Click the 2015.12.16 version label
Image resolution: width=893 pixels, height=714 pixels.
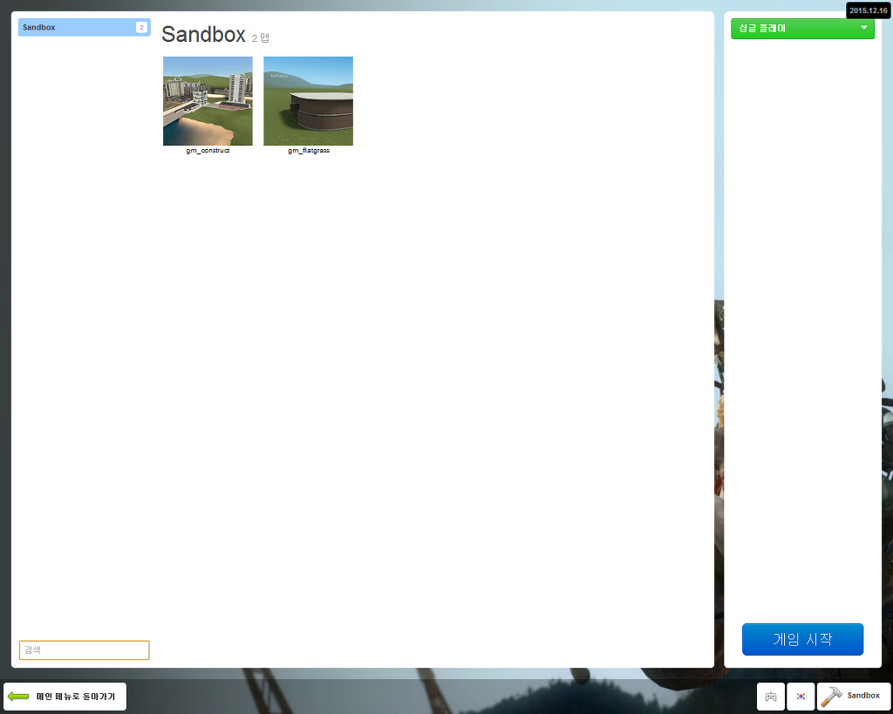point(868,10)
